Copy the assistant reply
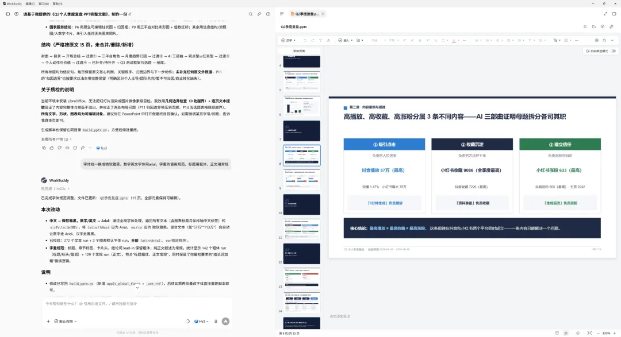 44,148
